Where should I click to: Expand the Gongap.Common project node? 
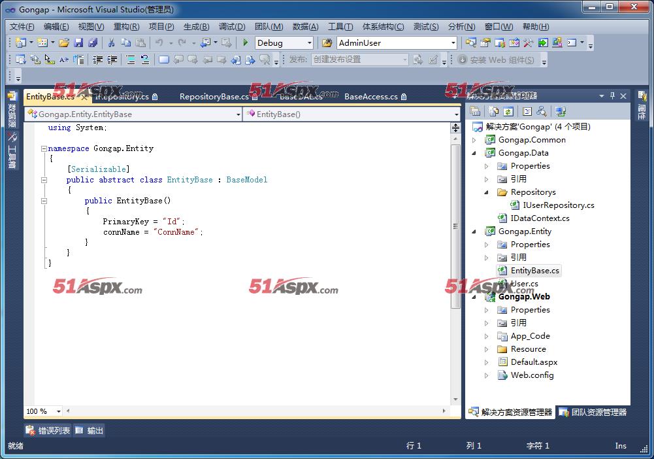pos(474,140)
